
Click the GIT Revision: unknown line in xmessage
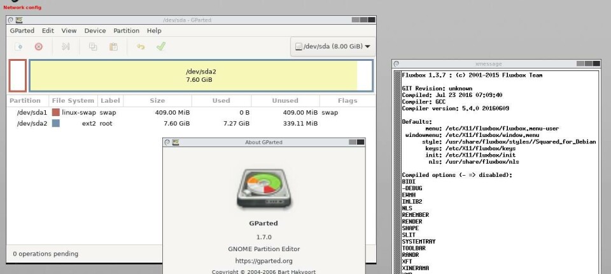pos(437,89)
